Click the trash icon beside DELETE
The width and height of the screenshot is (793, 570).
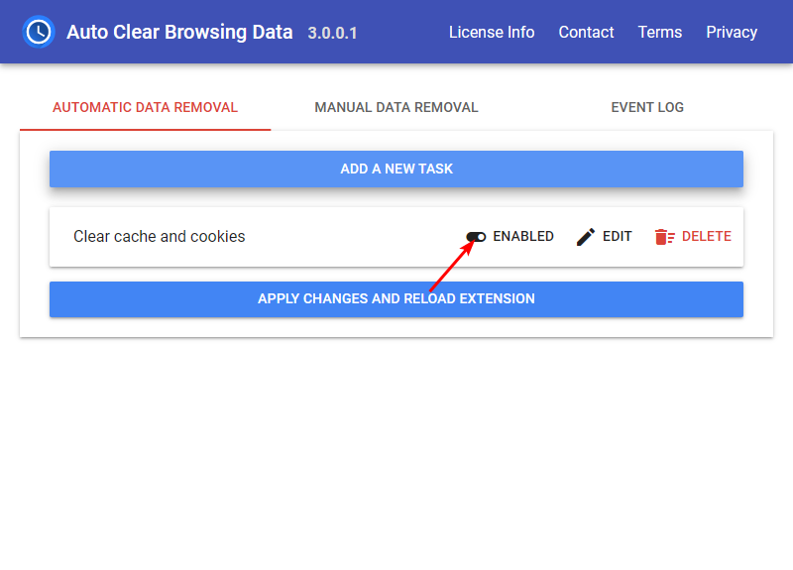[x=664, y=237]
